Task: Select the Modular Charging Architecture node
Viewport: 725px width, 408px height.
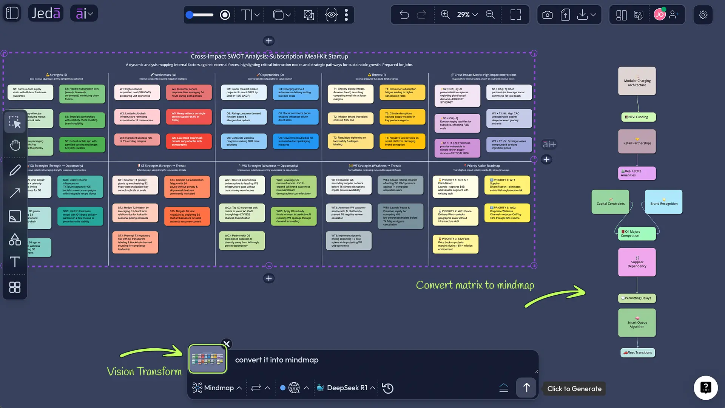Action: [x=637, y=81]
